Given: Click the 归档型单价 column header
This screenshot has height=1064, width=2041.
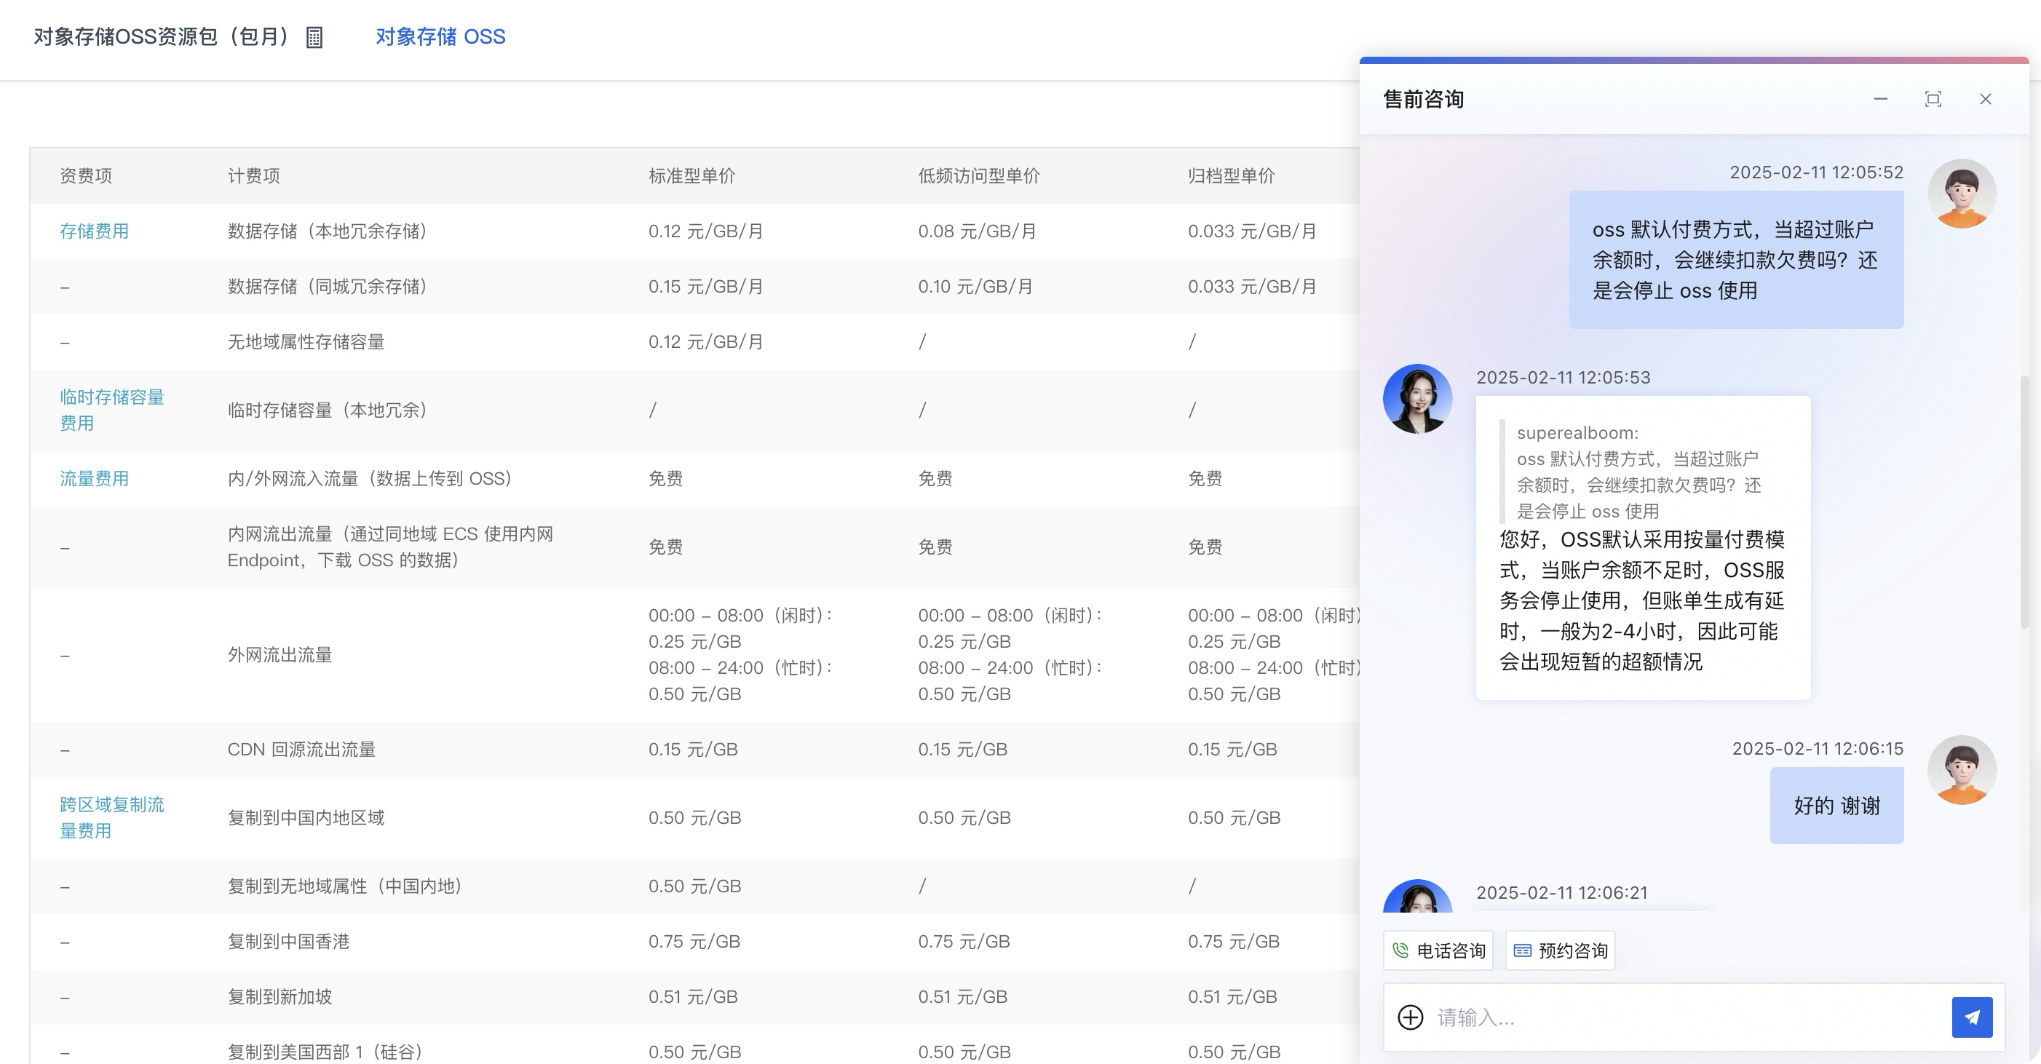Looking at the screenshot, I should pyautogui.click(x=1232, y=175).
